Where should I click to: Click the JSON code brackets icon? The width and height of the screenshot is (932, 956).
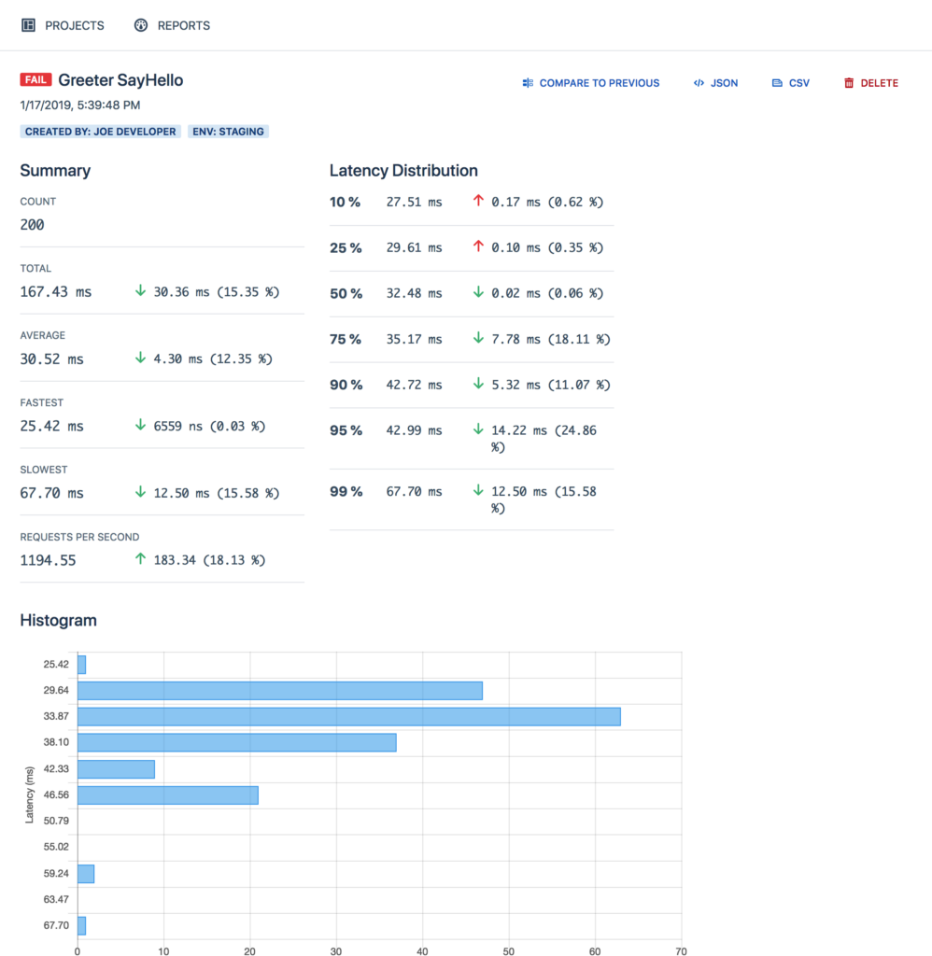[x=699, y=83]
